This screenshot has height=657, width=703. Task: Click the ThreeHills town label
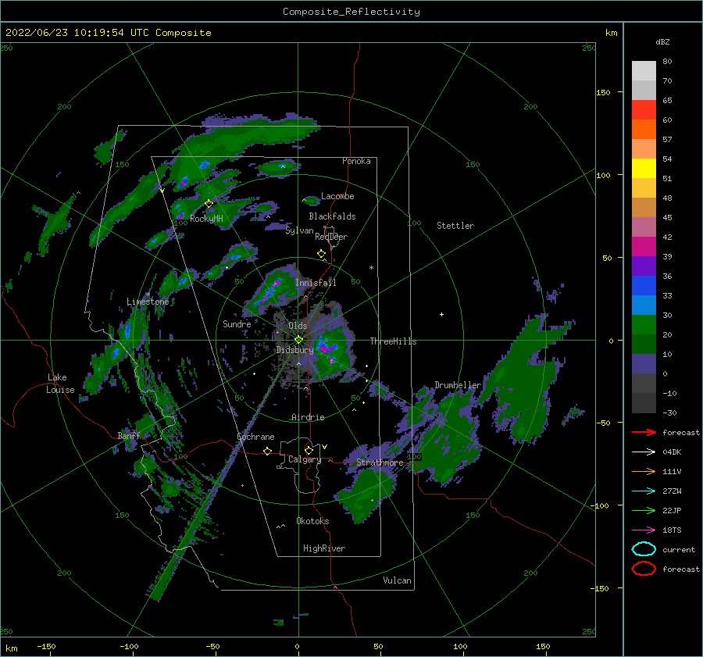[x=393, y=341]
